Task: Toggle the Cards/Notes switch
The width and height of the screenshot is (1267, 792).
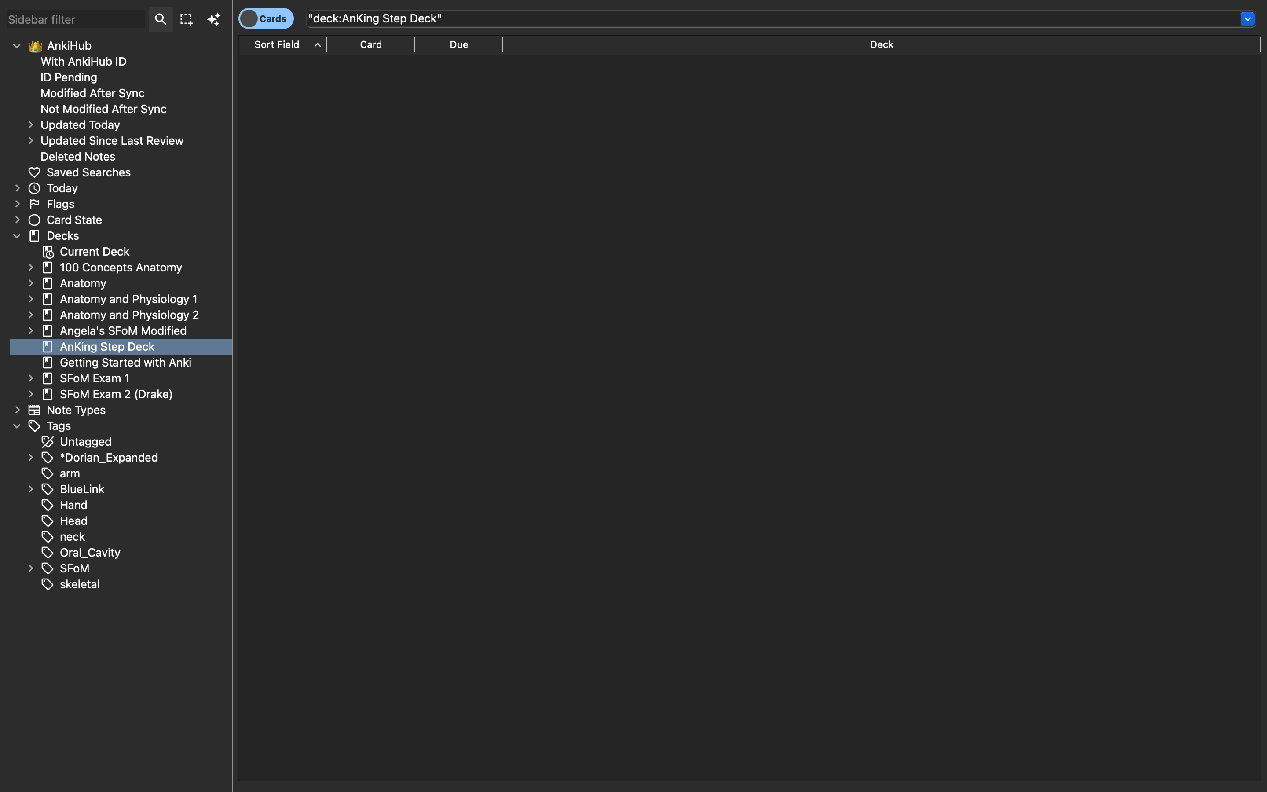Action: pos(266,19)
